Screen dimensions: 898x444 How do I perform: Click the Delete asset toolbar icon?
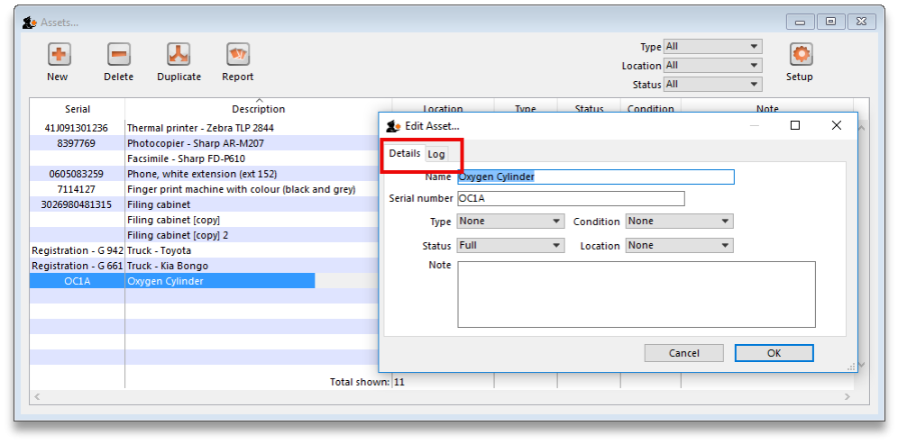click(118, 55)
